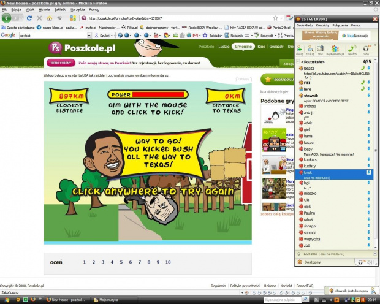Image resolution: width=380 pixels, height=304 pixels.
Task: Open the 'radio' headphones icon in Gadu-Gadu toolbar
Action: click(366, 50)
